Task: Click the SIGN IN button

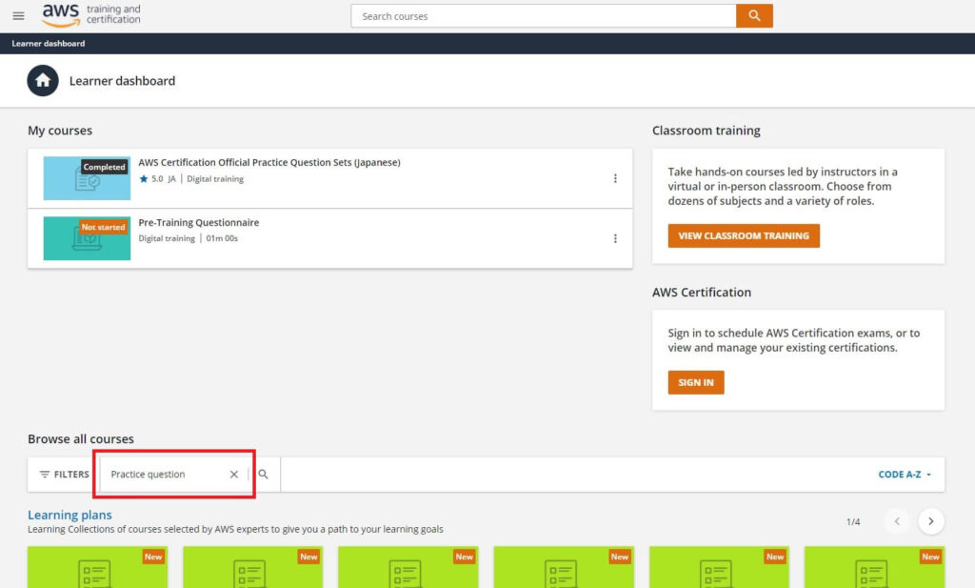Action: coord(696,382)
